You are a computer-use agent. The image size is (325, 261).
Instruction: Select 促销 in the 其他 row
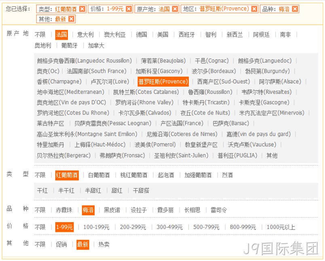click(x=61, y=244)
